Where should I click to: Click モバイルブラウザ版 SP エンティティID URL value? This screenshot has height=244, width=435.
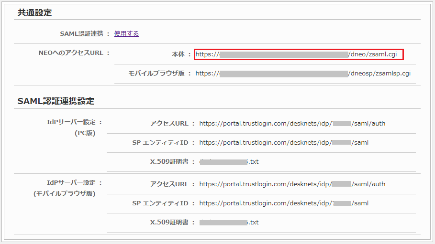tap(284, 203)
